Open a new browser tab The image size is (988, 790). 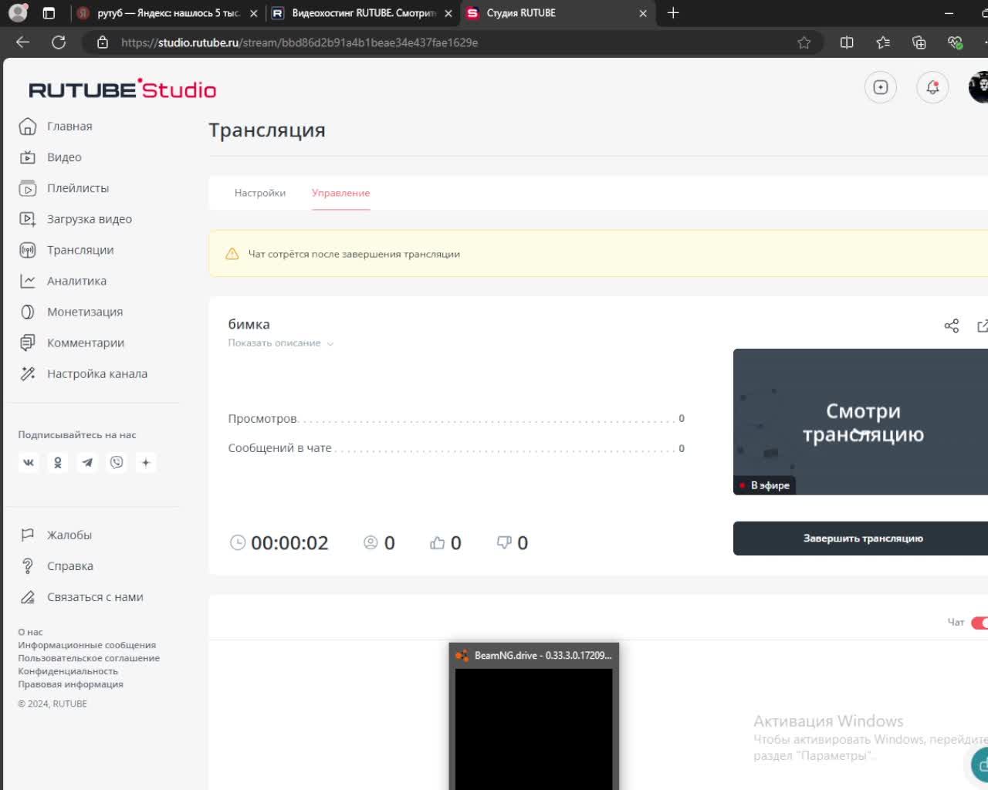(x=673, y=12)
